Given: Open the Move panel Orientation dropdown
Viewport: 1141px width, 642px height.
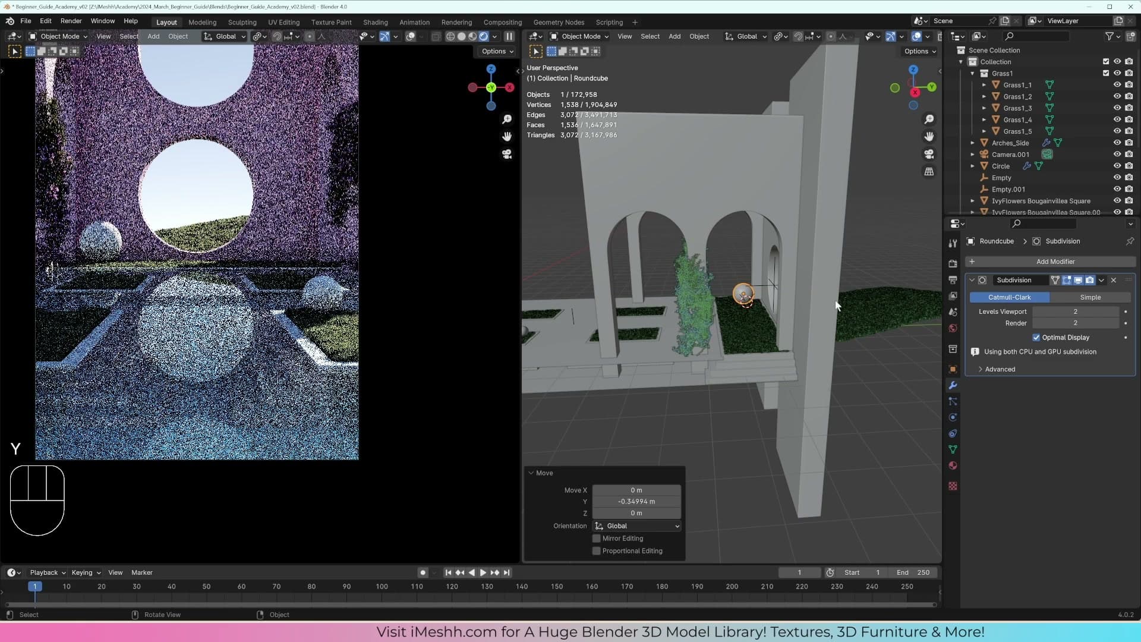Looking at the screenshot, I should (636, 526).
